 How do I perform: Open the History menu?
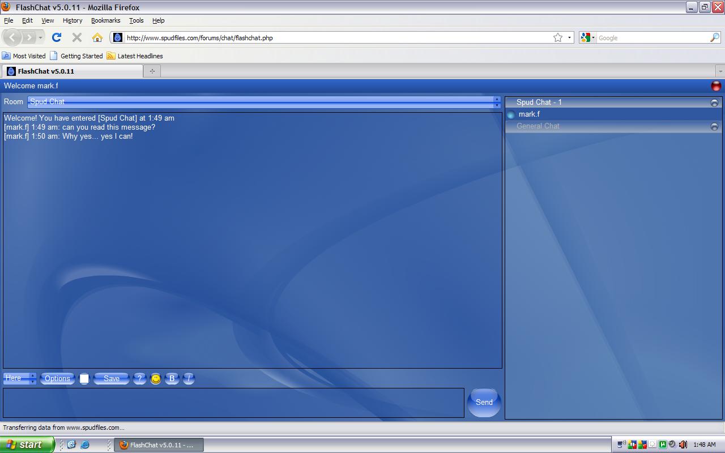(x=72, y=20)
